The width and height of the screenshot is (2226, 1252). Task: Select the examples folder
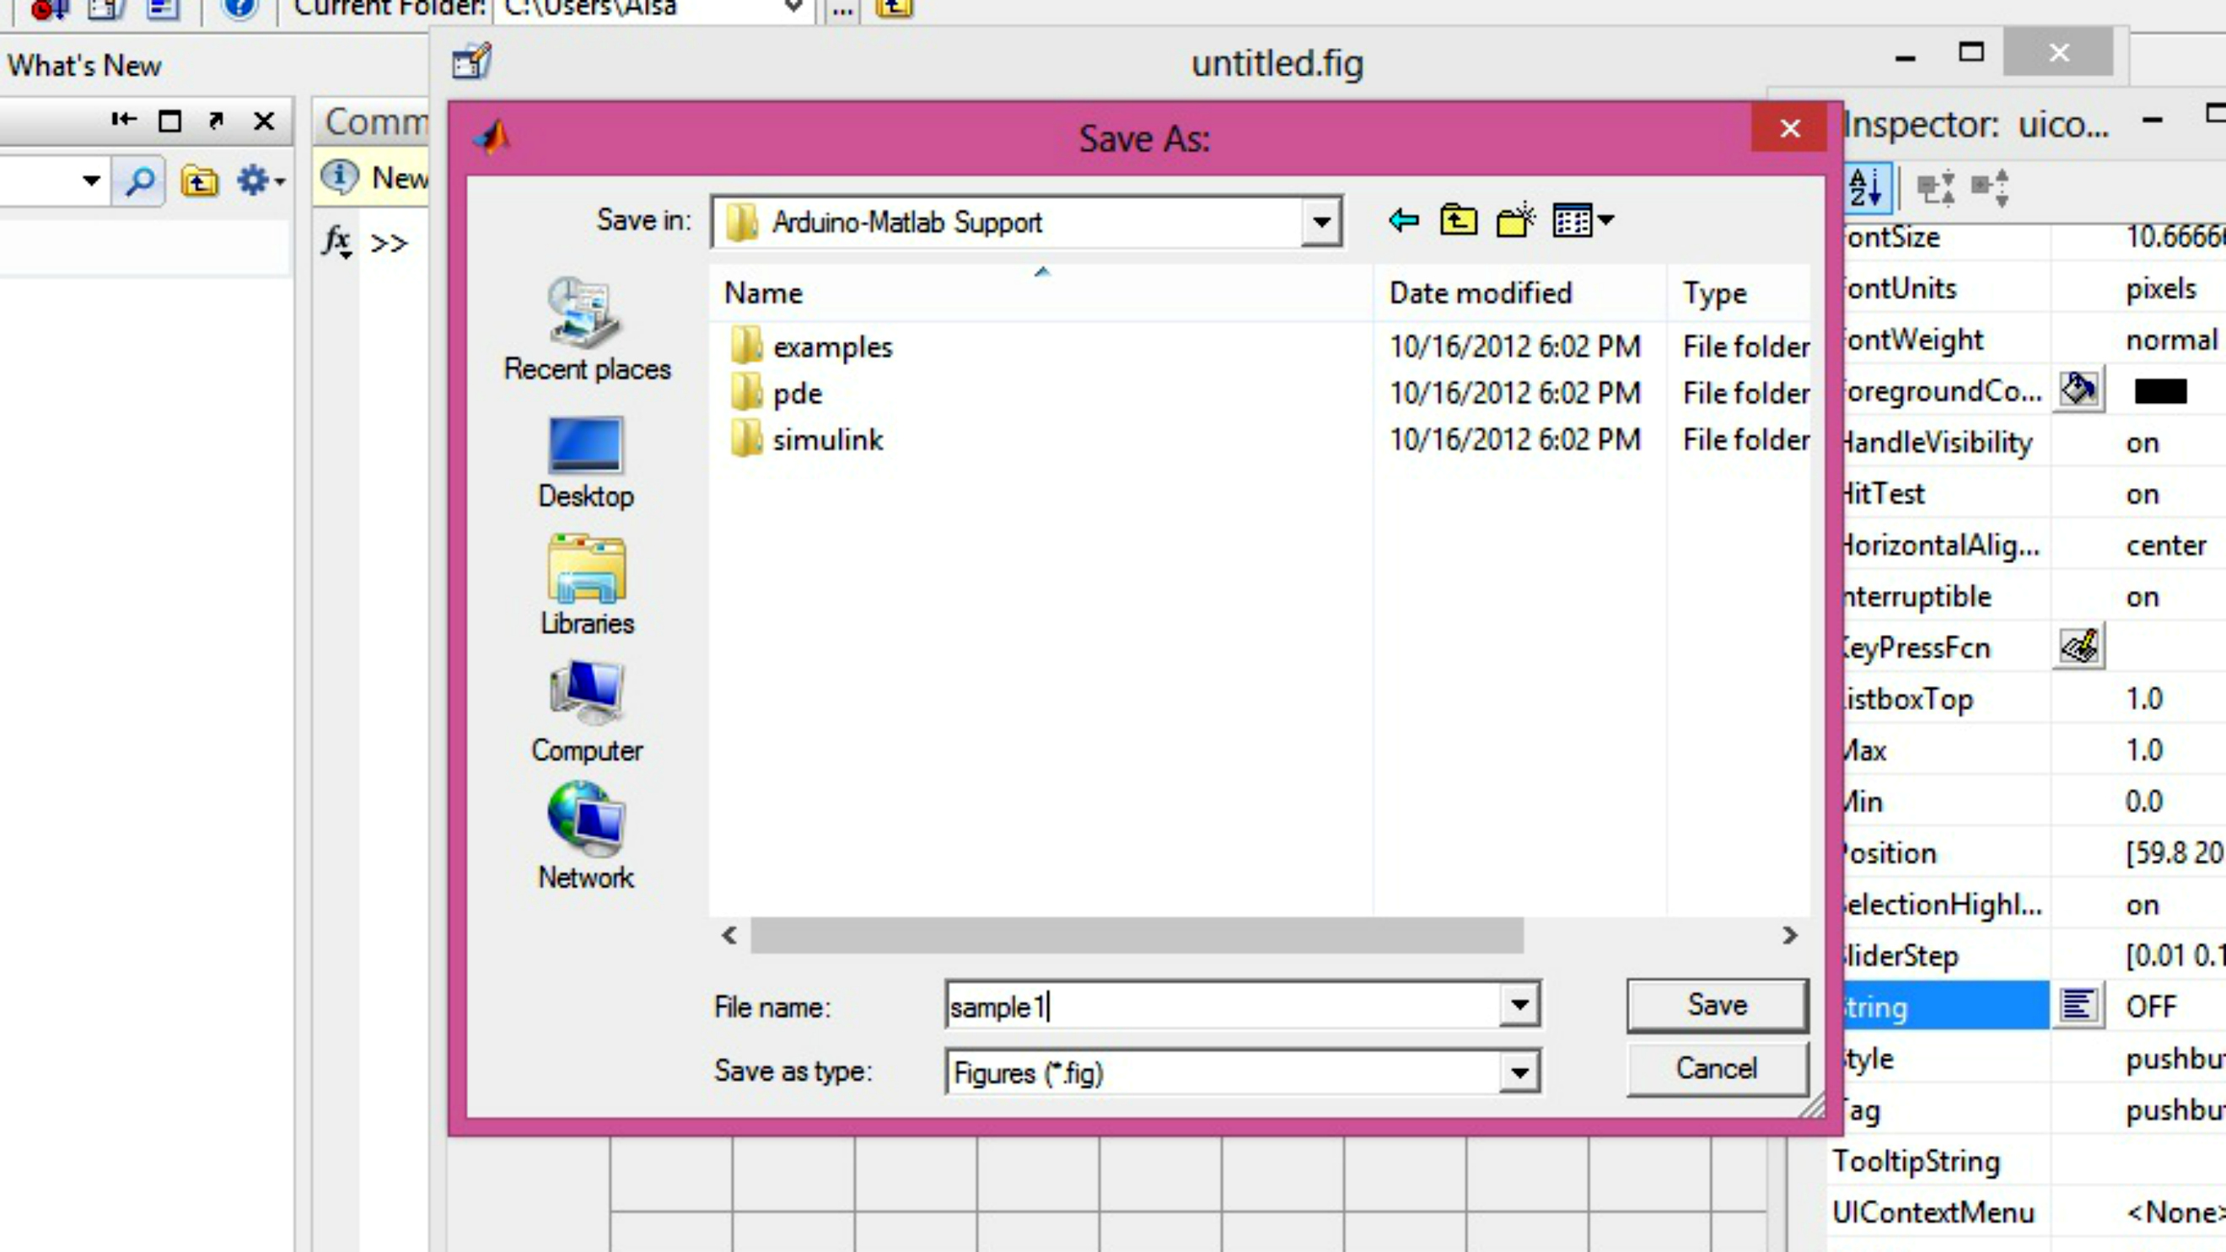(x=831, y=347)
